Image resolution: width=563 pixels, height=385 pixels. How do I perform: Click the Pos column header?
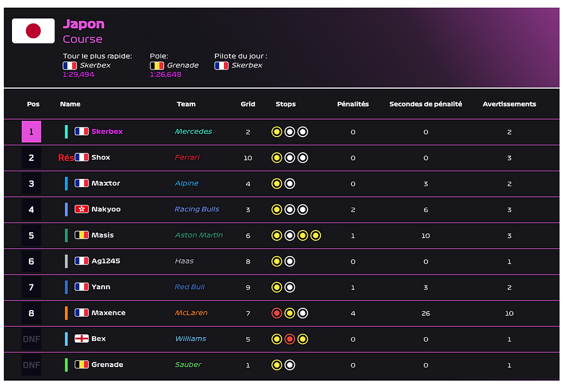(33, 104)
